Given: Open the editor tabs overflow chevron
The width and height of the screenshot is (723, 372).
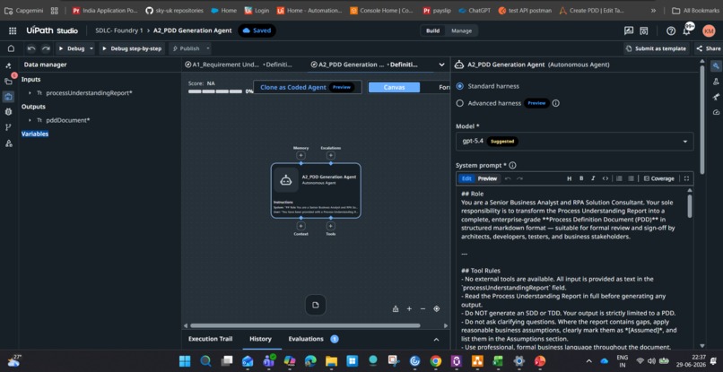Looking at the screenshot, I should (x=441, y=65).
